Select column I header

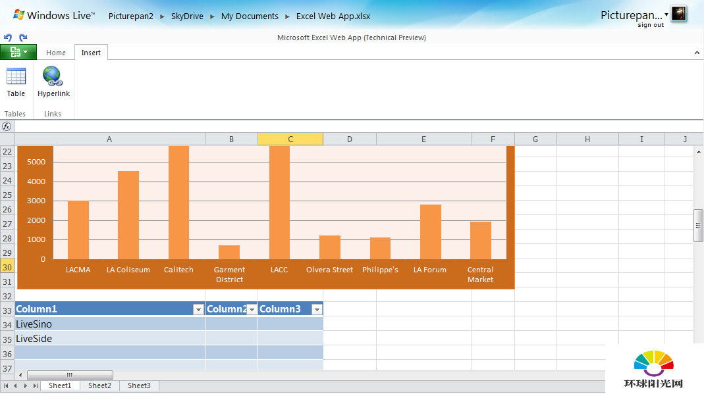coord(641,139)
